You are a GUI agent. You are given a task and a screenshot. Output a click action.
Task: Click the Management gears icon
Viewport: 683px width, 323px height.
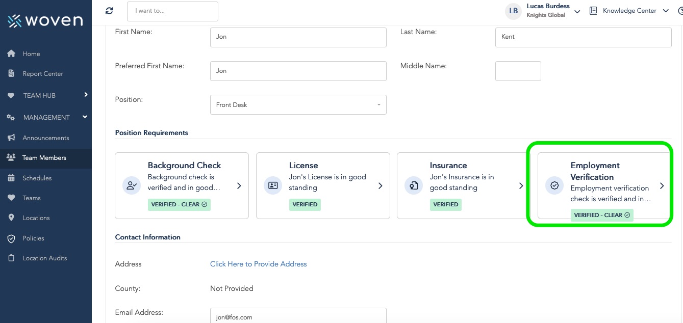pos(11,117)
